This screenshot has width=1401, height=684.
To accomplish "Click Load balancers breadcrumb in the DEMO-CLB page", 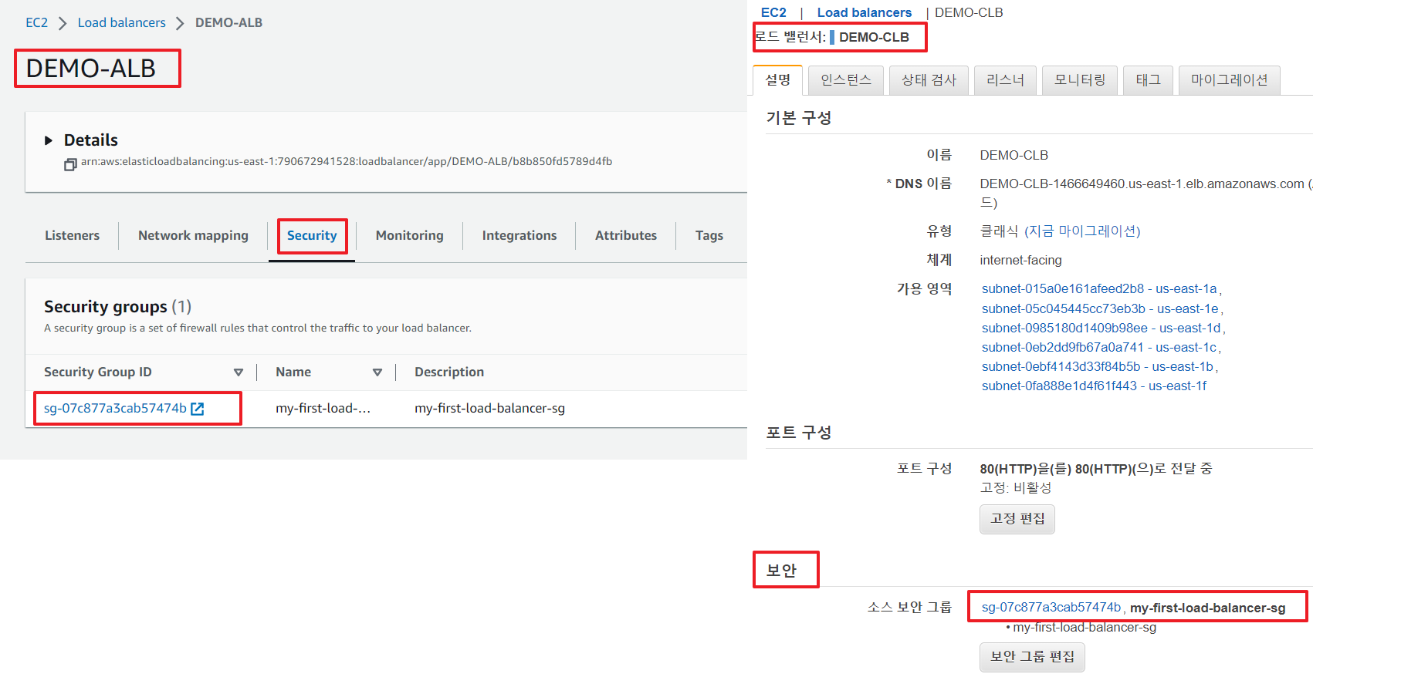I will coord(865,12).
